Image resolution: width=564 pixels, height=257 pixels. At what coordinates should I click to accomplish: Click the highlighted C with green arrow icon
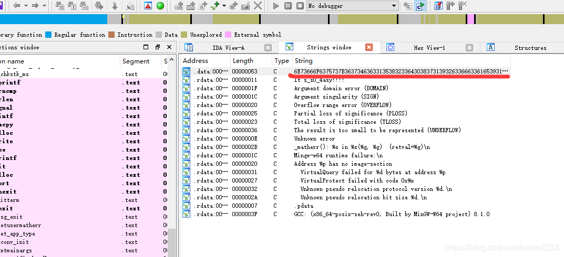[420, 6]
